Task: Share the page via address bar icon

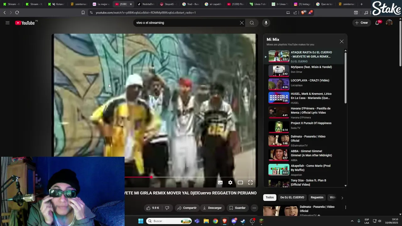Action: (x=295, y=13)
